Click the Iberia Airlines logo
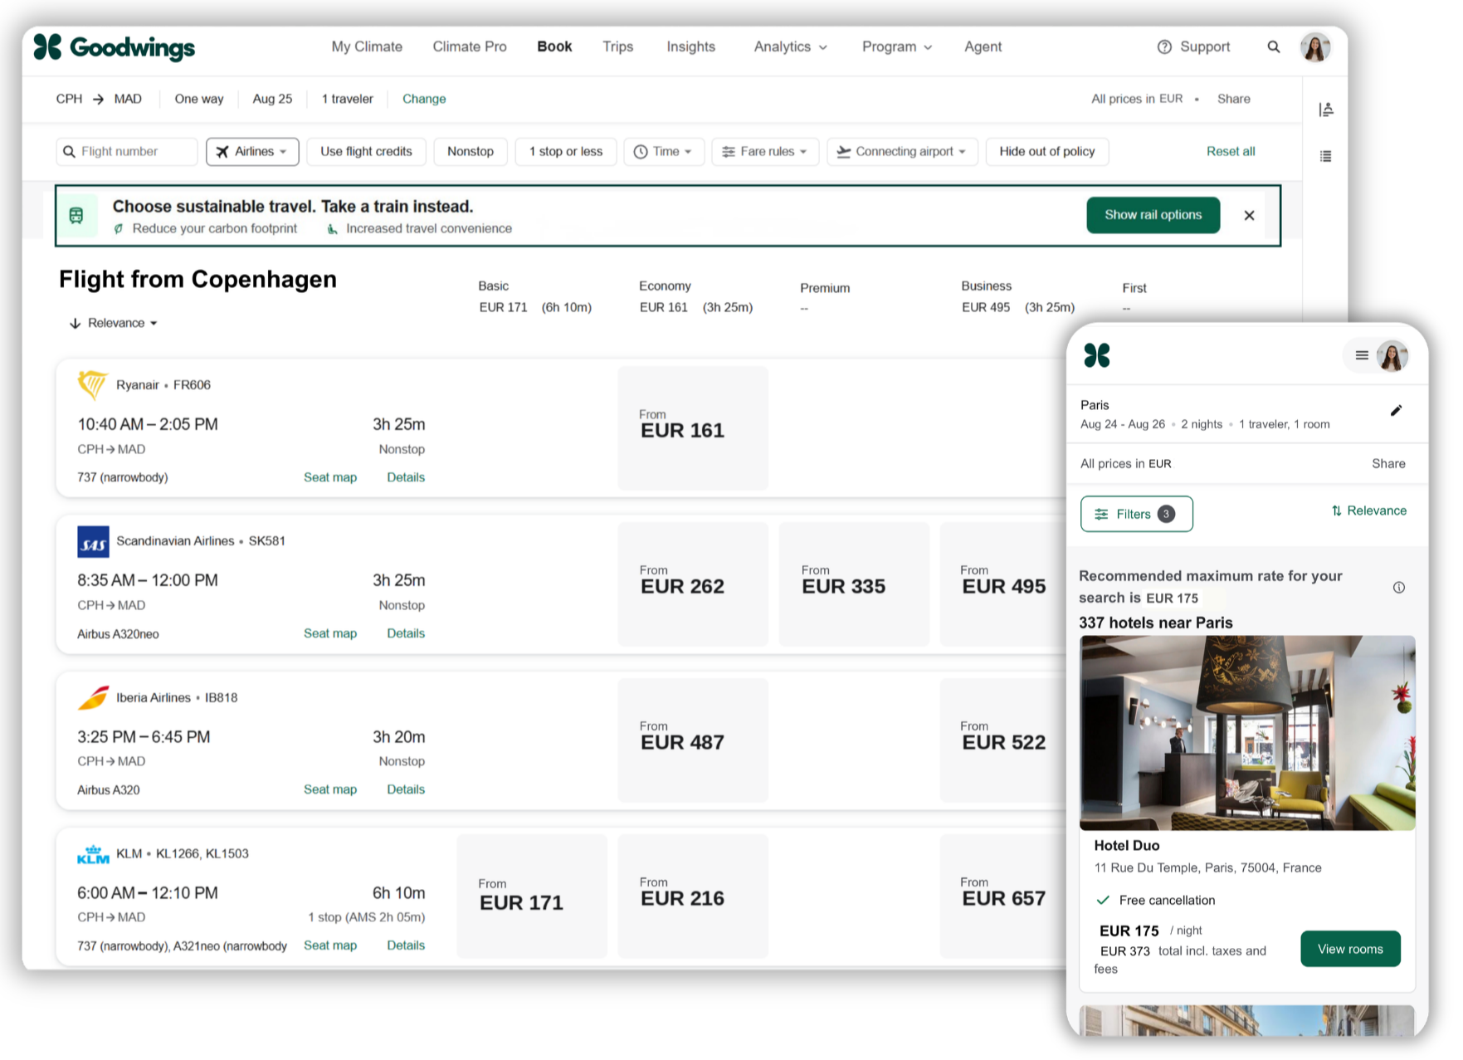 pos(93,698)
